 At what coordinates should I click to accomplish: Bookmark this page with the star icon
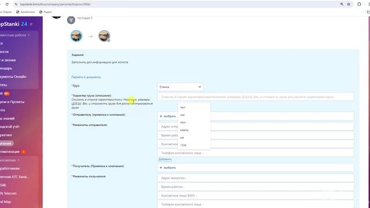coord(349,4)
